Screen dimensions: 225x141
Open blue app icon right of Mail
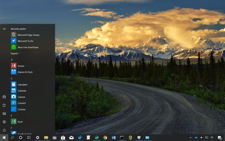tap(80, 137)
